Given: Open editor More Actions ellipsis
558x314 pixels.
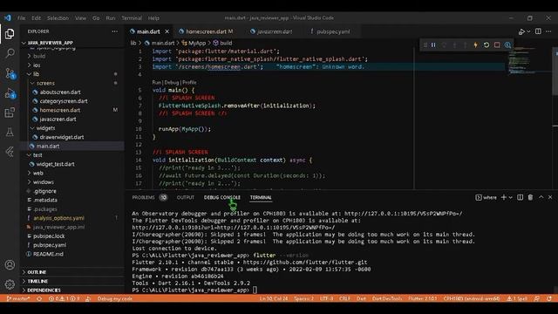Looking at the screenshot, I should [548, 31].
